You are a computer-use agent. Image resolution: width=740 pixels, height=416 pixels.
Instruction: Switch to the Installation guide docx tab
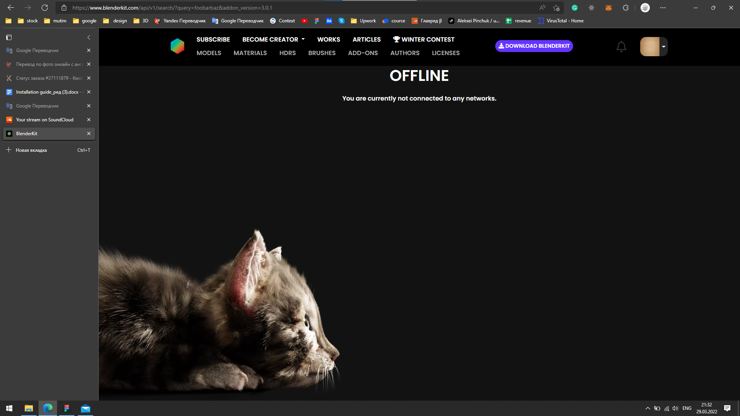point(47,92)
